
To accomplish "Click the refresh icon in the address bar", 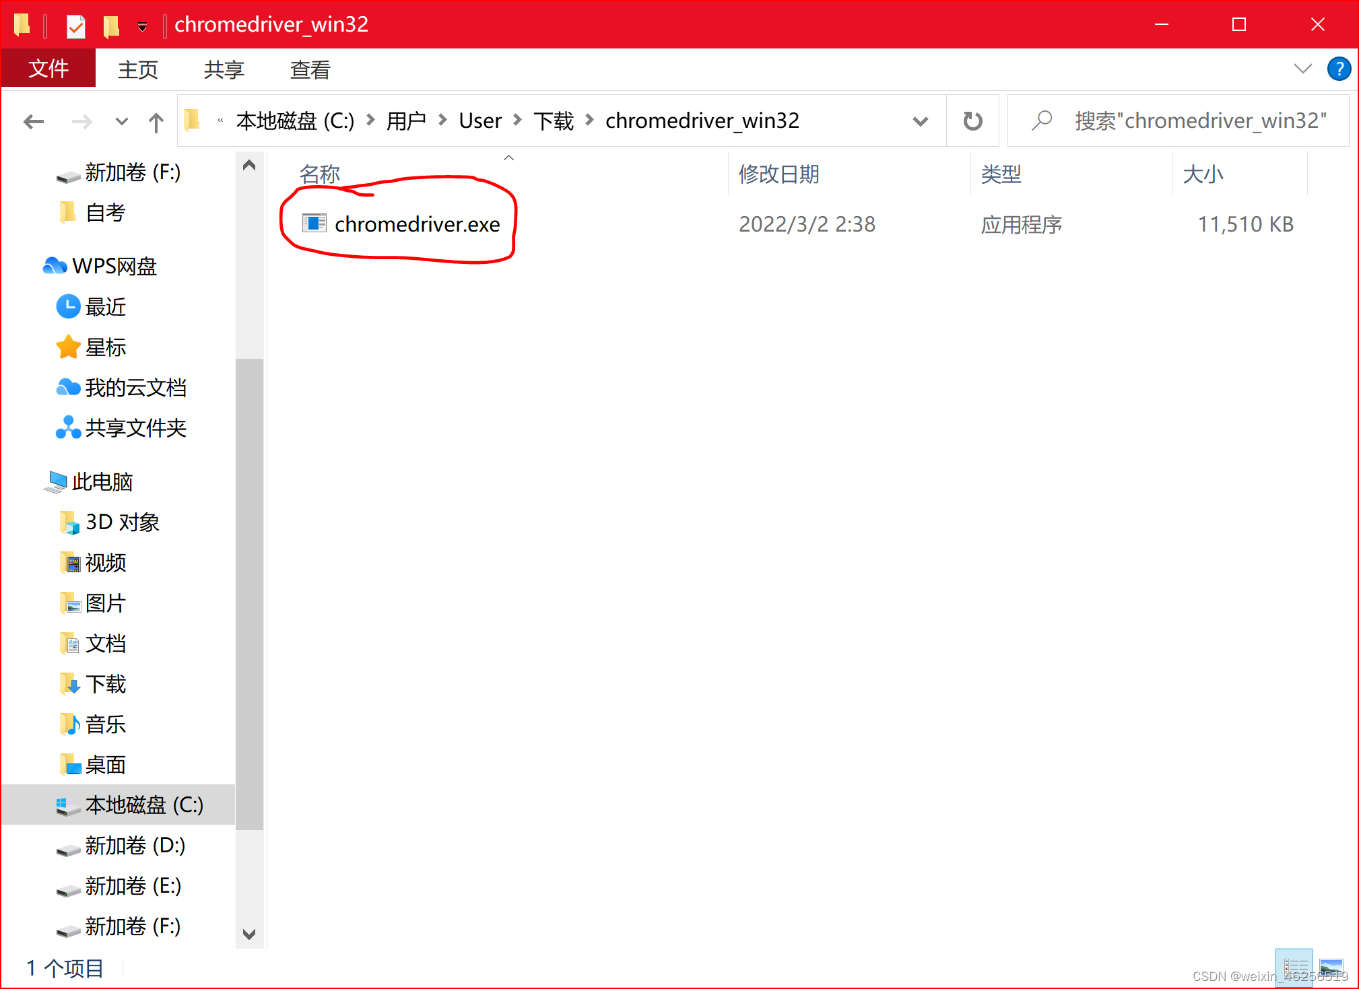I will [972, 121].
